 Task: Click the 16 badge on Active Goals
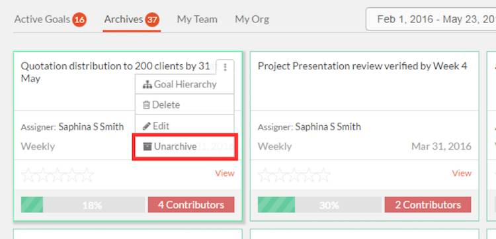coord(79,21)
